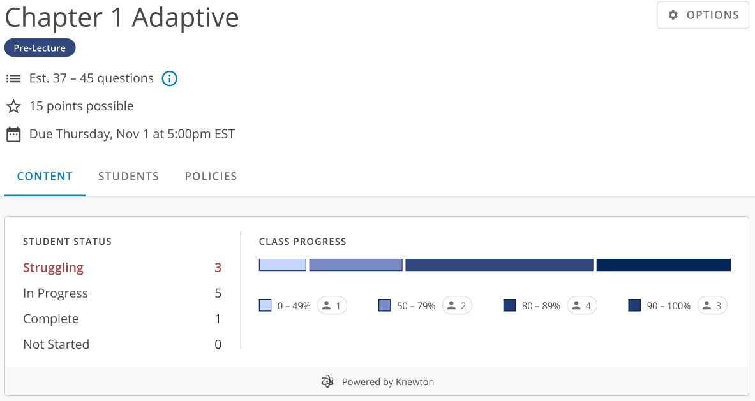The image size is (755, 401).
Task: Click the 0 – 49% legend color swatch
Action: click(x=265, y=306)
